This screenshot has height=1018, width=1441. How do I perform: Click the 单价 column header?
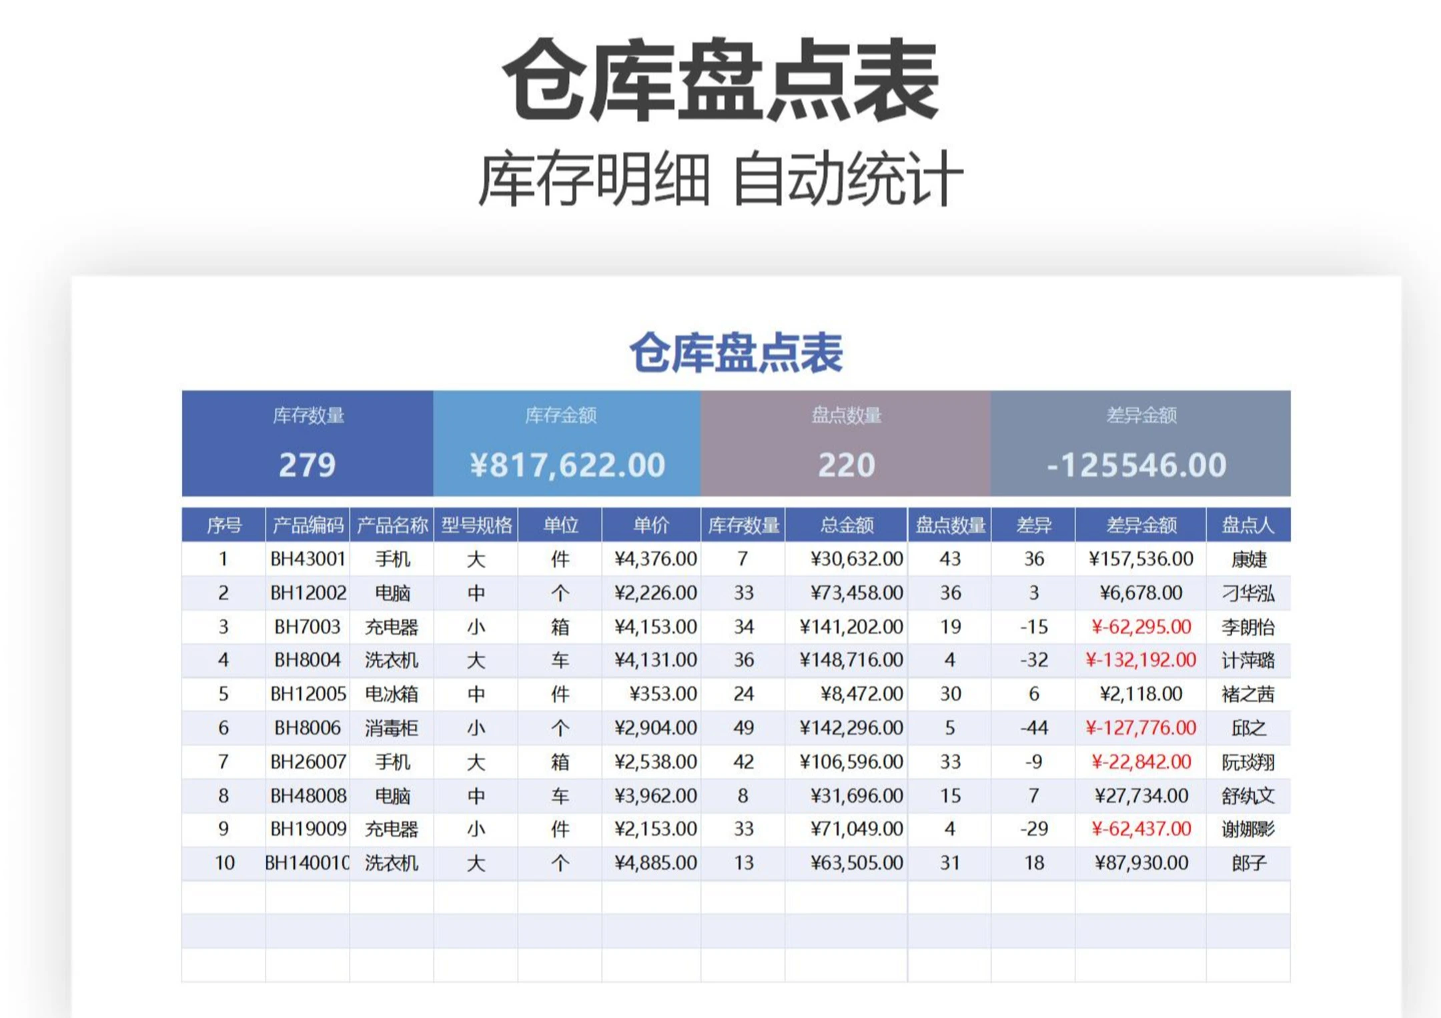click(650, 525)
